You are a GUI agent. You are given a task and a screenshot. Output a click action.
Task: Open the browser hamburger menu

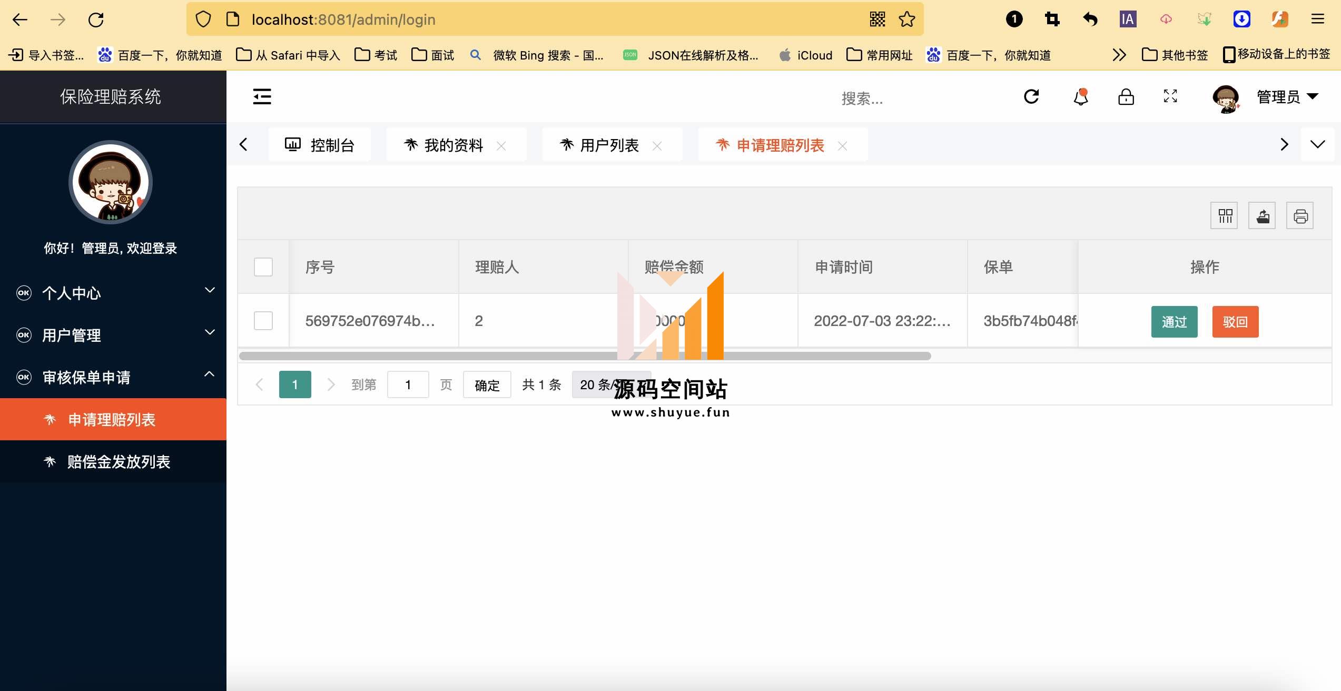[x=1318, y=19]
